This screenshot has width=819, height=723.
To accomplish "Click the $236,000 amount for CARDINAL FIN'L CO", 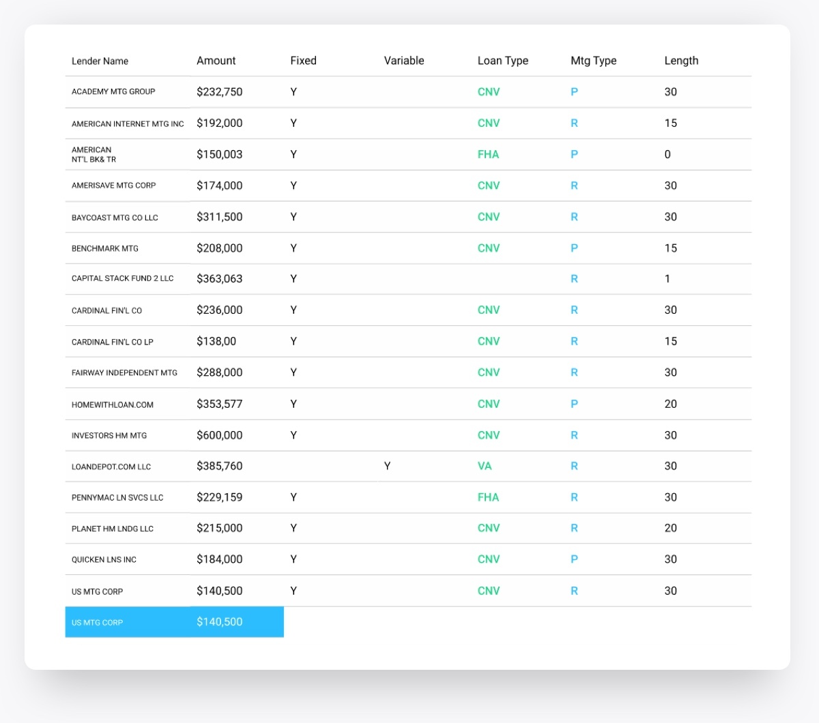I will pyautogui.click(x=219, y=310).
